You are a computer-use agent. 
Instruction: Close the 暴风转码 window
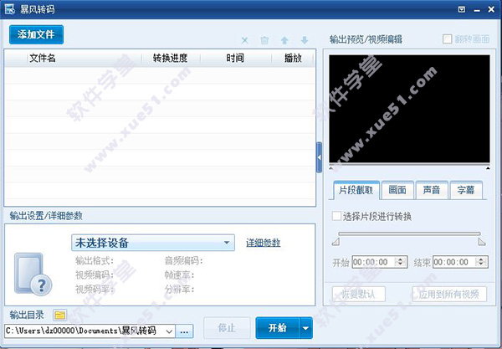[x=491, y=9]
